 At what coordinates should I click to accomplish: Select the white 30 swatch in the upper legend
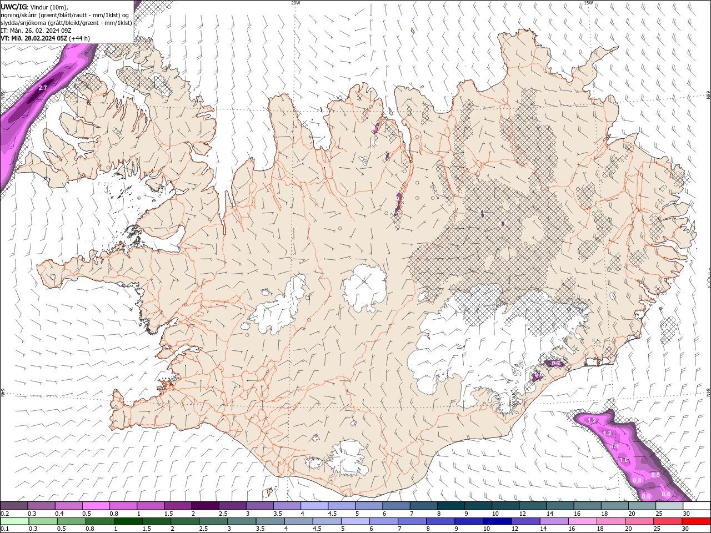coord(697,506)
